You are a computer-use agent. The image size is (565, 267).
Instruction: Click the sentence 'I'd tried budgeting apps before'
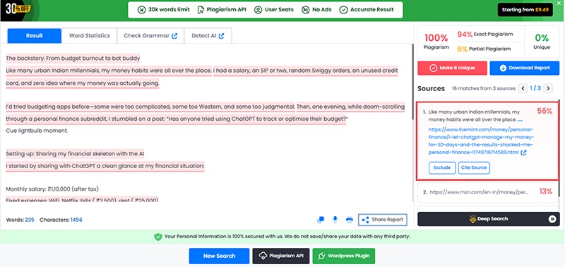tap(150, 107)
